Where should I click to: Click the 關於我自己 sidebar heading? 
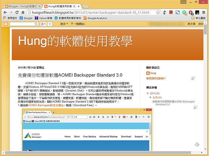pos(153,68)
